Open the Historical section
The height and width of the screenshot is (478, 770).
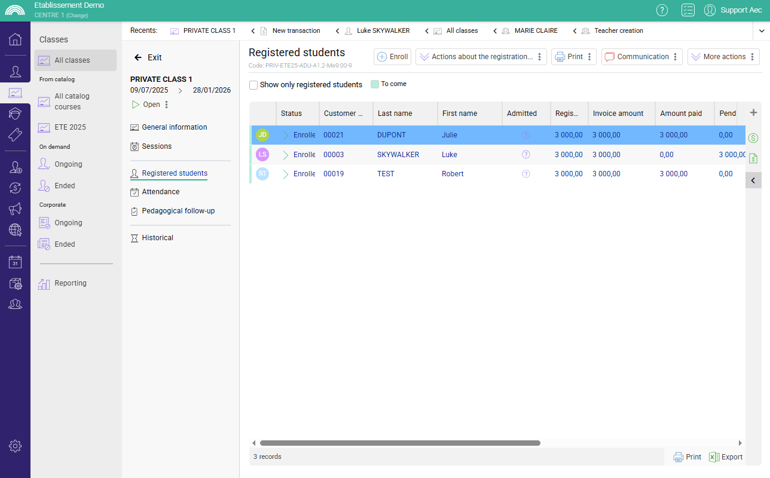(152, 238)
